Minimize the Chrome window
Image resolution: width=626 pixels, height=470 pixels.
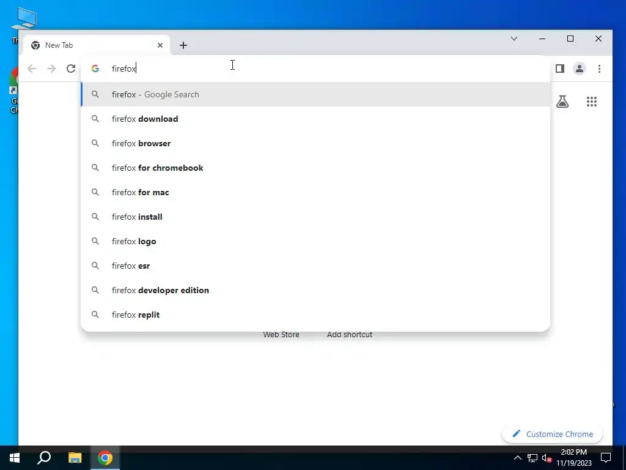click(x=542, y=39)
